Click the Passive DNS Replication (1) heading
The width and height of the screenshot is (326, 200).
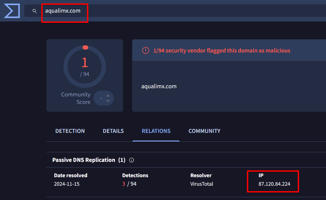[x=89, y=160]
